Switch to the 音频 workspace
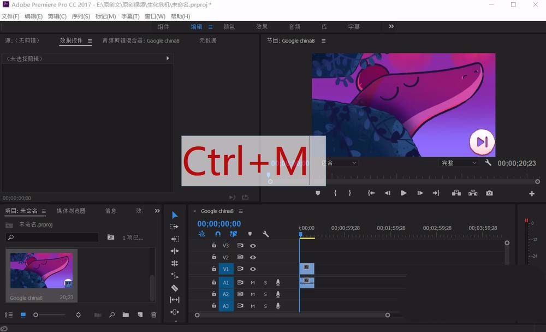 coord(294,26)
